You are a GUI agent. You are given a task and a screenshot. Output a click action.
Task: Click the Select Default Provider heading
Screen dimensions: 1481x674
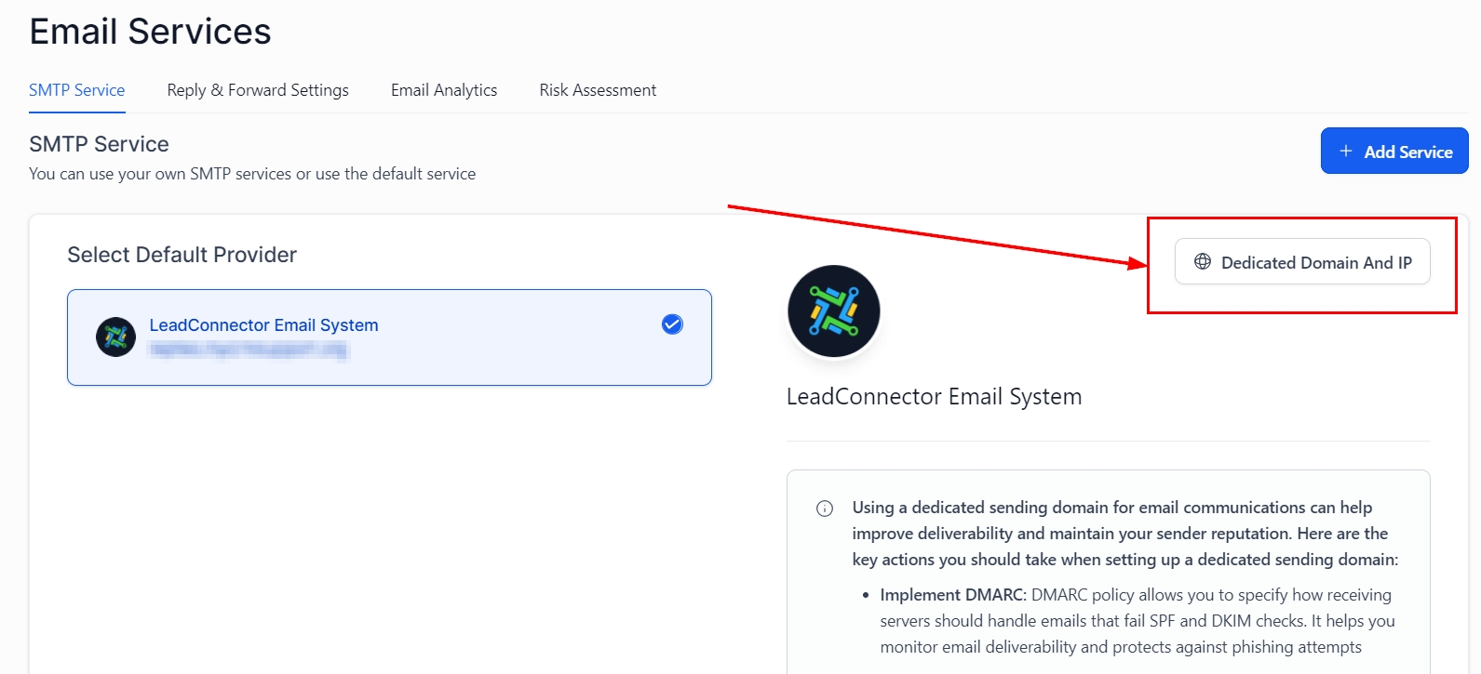pos(182,255)
